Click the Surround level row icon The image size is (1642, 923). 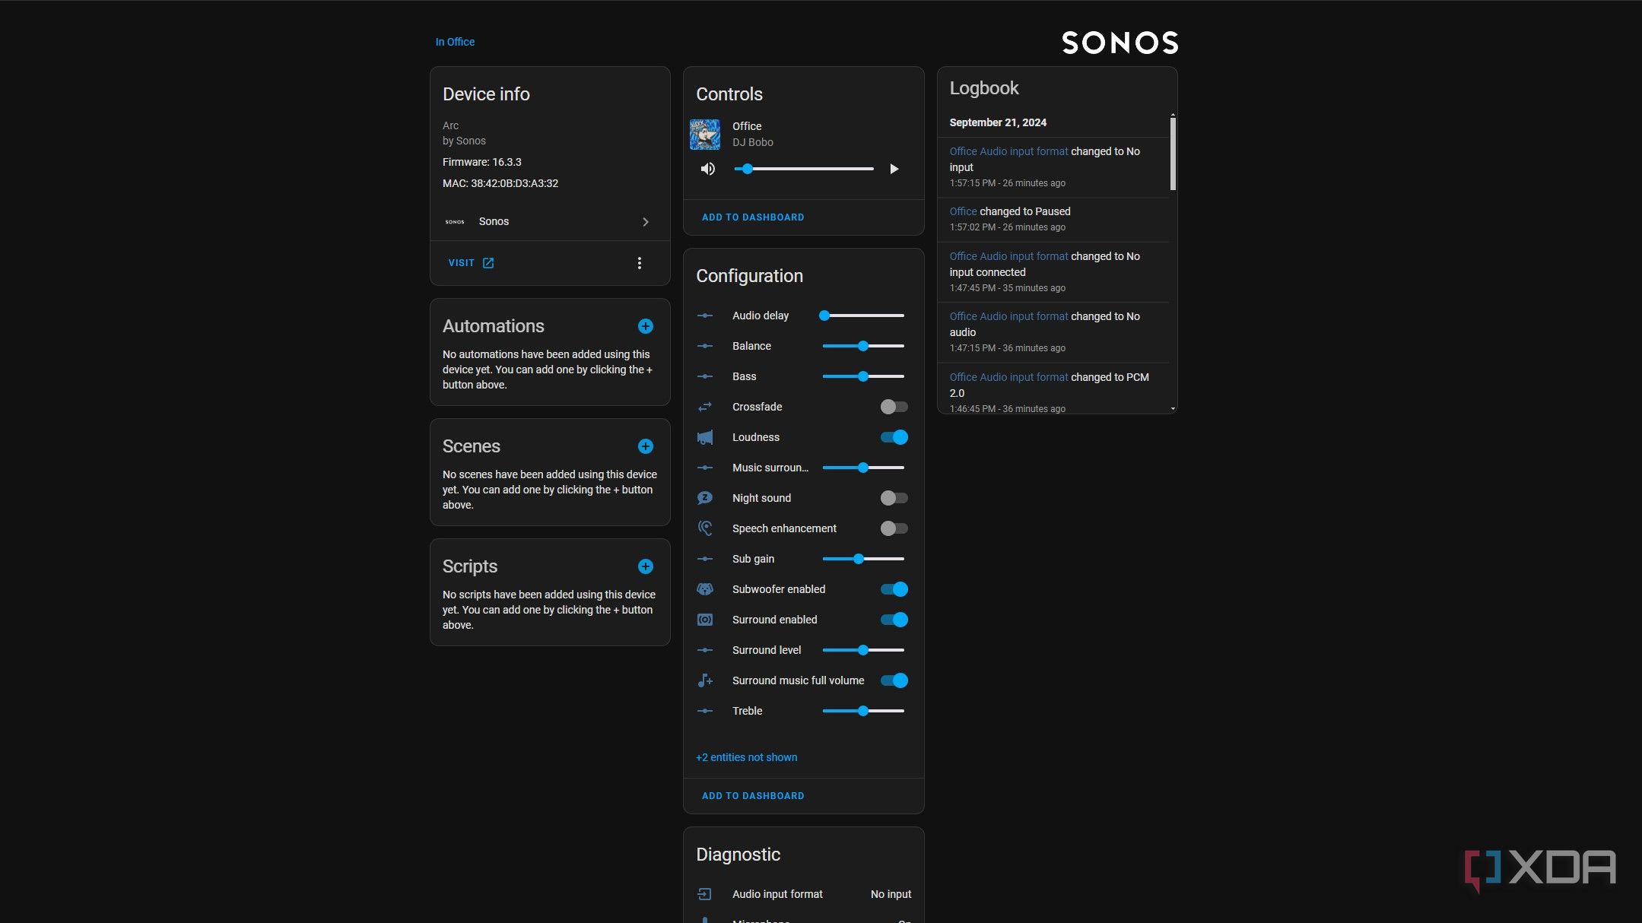coord(705,650)
